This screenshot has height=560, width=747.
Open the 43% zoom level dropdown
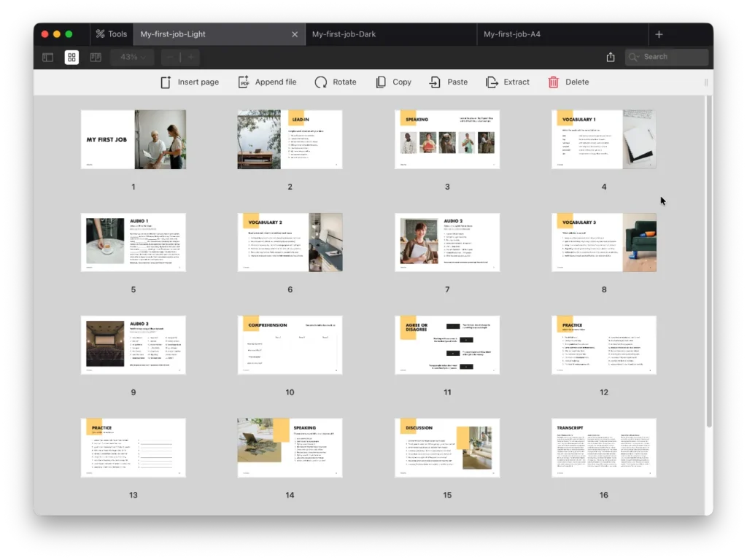(131, 56)
